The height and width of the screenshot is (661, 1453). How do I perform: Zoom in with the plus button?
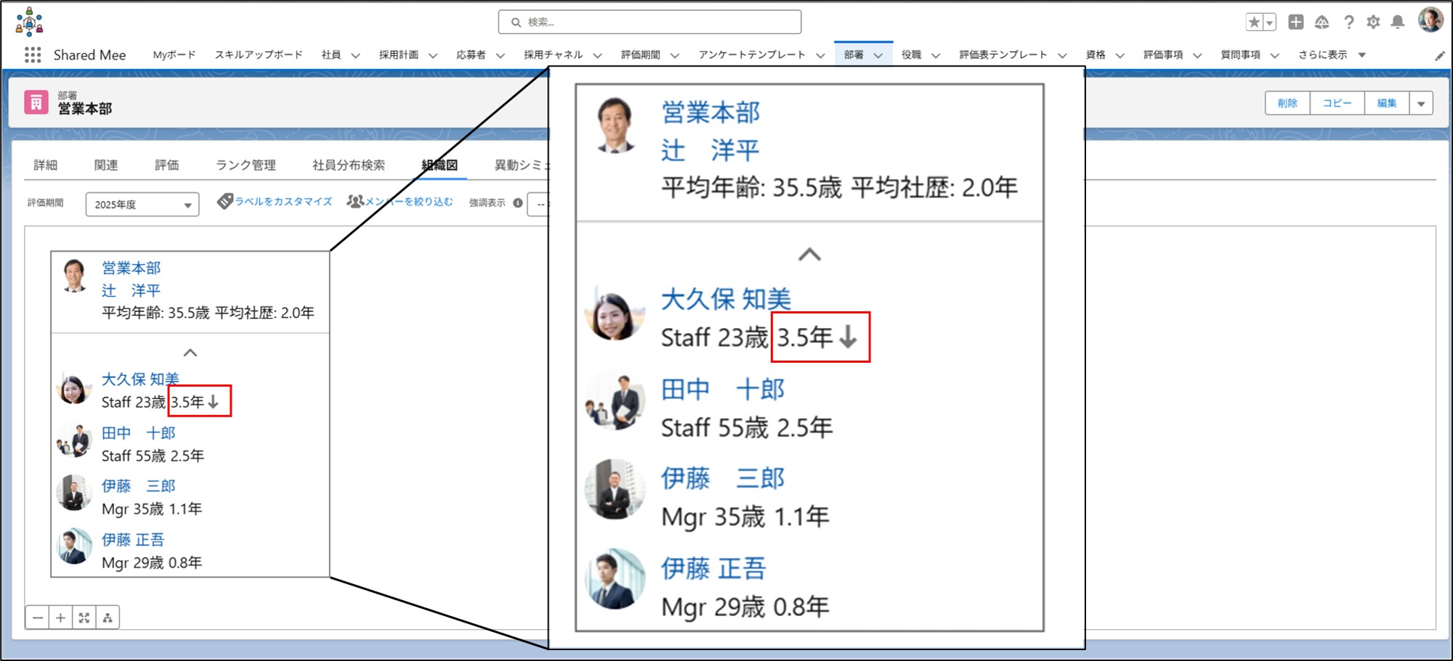(x=61, y=618)
